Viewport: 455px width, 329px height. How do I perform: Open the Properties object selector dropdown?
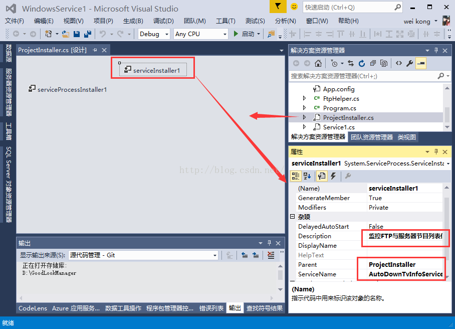pos(448,163)
